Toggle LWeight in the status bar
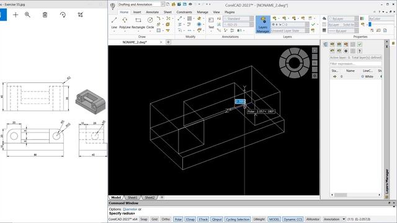 coord(259,219)
